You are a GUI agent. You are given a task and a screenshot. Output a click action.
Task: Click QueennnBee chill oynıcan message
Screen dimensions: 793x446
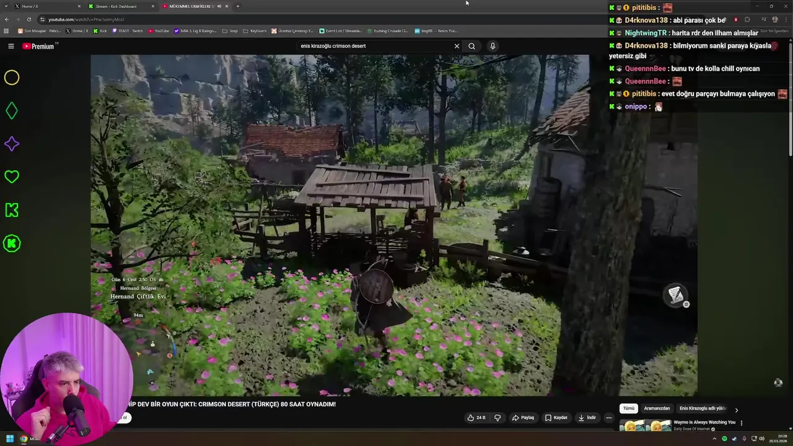[716, 69]
